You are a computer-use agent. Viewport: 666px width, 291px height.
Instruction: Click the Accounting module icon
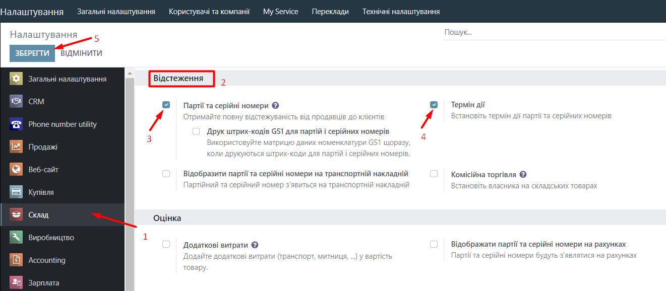pos(16,260)
